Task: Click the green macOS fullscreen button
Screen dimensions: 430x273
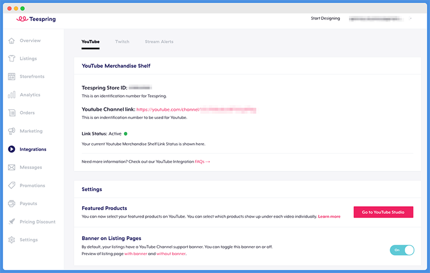Action: [x=23, y=9]
